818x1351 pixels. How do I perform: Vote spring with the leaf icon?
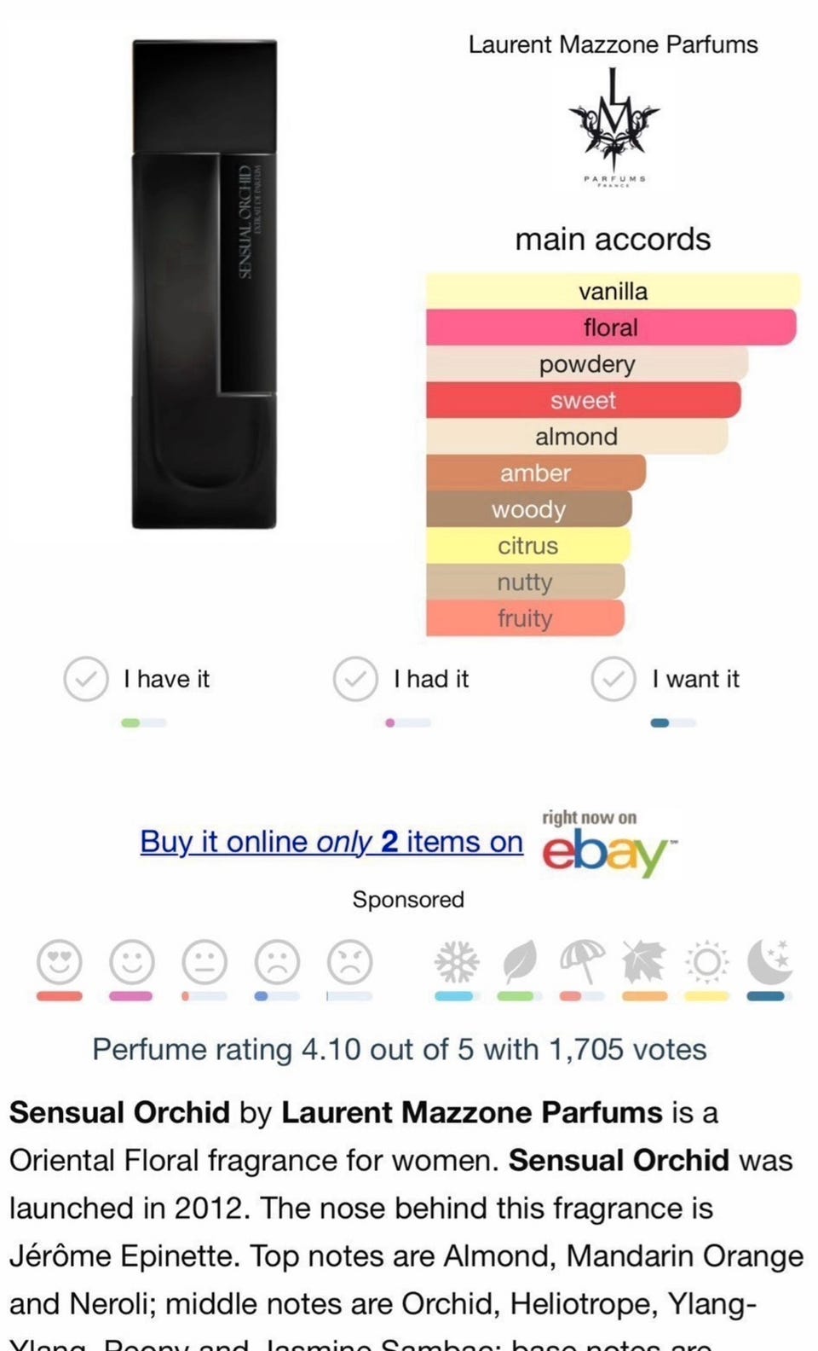[x=520, y=962]
